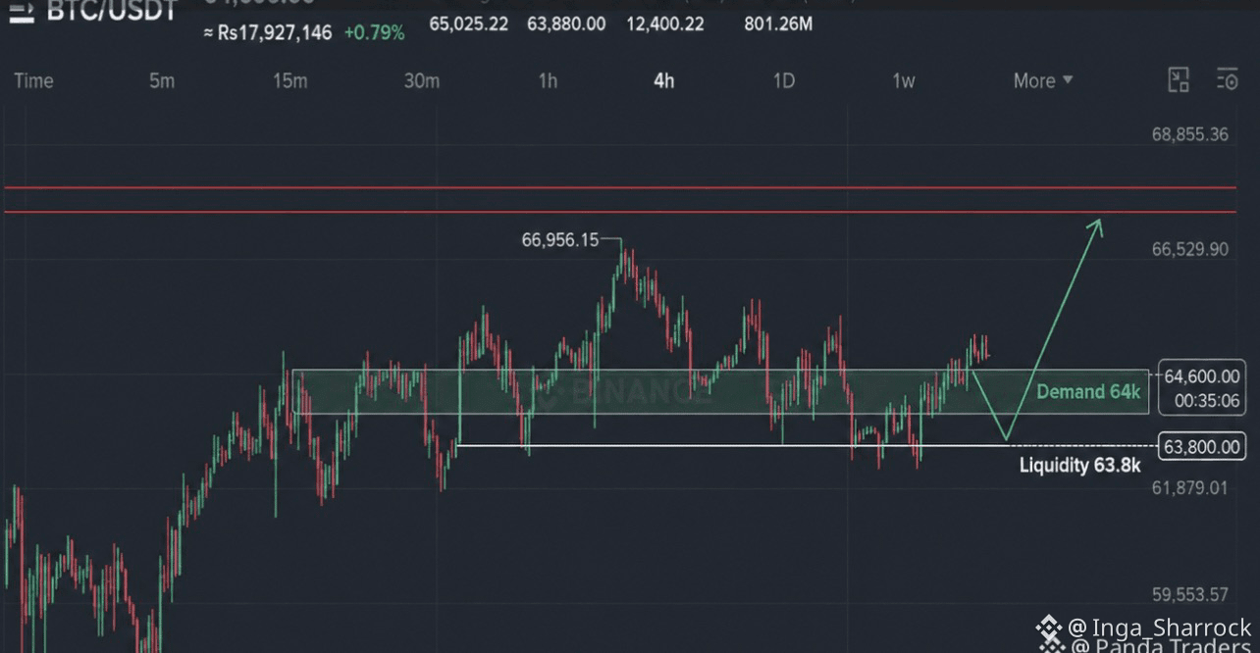
Task: Select the 4h interval tab
Action: click(x=664, y=80)
